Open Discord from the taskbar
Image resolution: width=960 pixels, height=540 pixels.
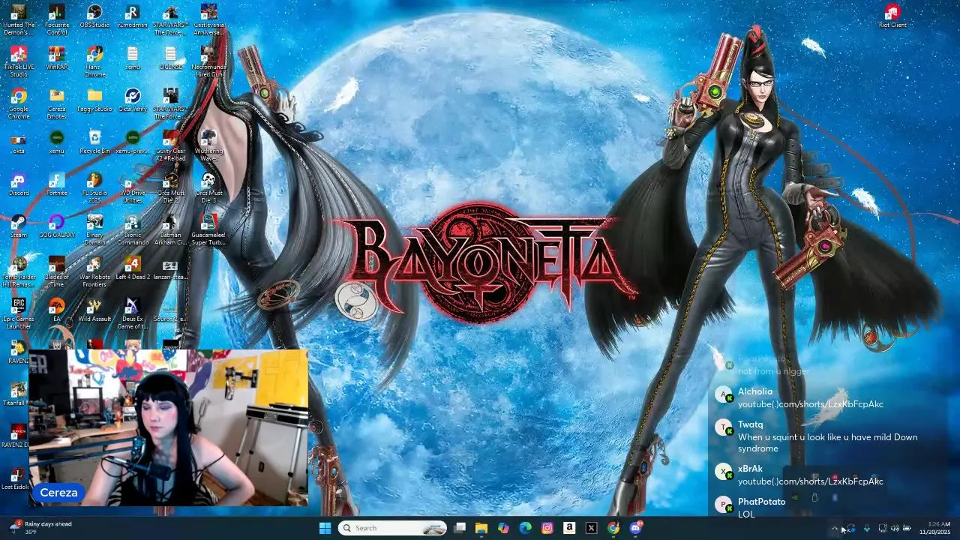tap(636, 528)
